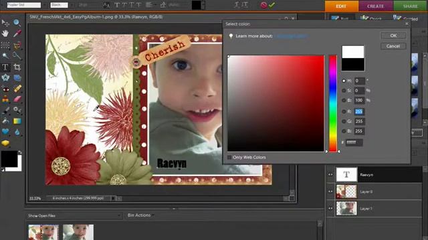Image resolution: width=428 pixels, height=240 pixels.
Task: Click inside the large red color field
Action: tap(276, 103)
